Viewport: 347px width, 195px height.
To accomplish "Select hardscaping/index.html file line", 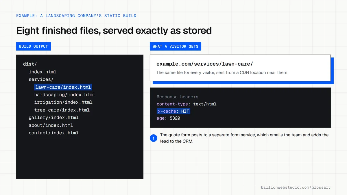I will tap(65, 95).
